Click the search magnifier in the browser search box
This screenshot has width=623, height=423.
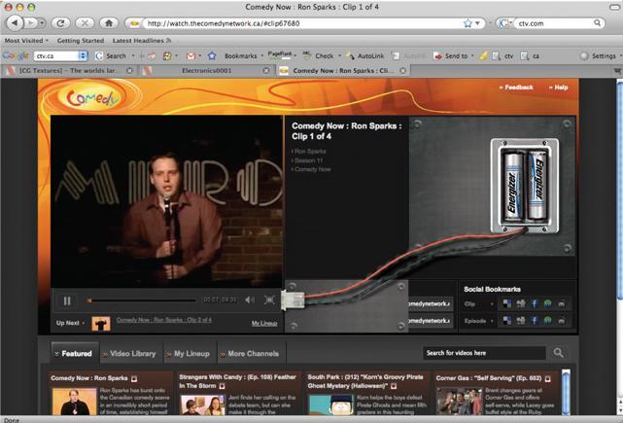[x=597, y=22]
